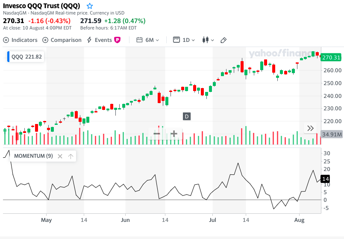Click the pre-market change +1.28 (0.47%)
Screen dimensions: 344x239
125,21
